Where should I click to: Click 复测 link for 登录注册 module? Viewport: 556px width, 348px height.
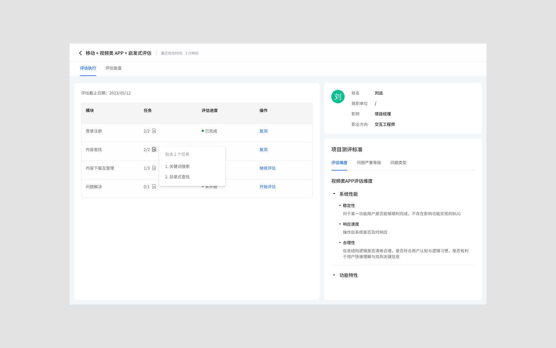point(263,131)
